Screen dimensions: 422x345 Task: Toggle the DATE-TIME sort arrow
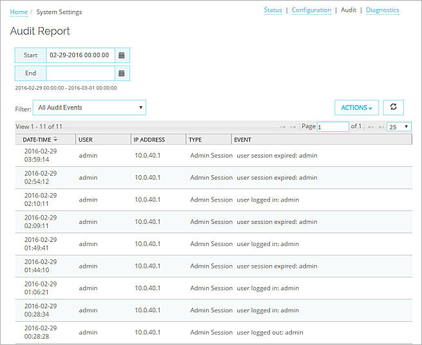(x=55, y=139)
